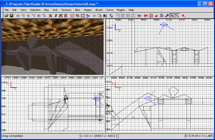
Task: Click the CSG Merge overlapping-squares icon
Action: [78, 16]
